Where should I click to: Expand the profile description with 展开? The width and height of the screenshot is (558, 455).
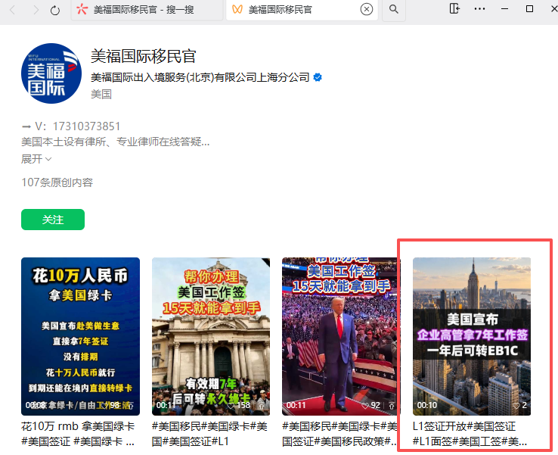coord(36,159)
